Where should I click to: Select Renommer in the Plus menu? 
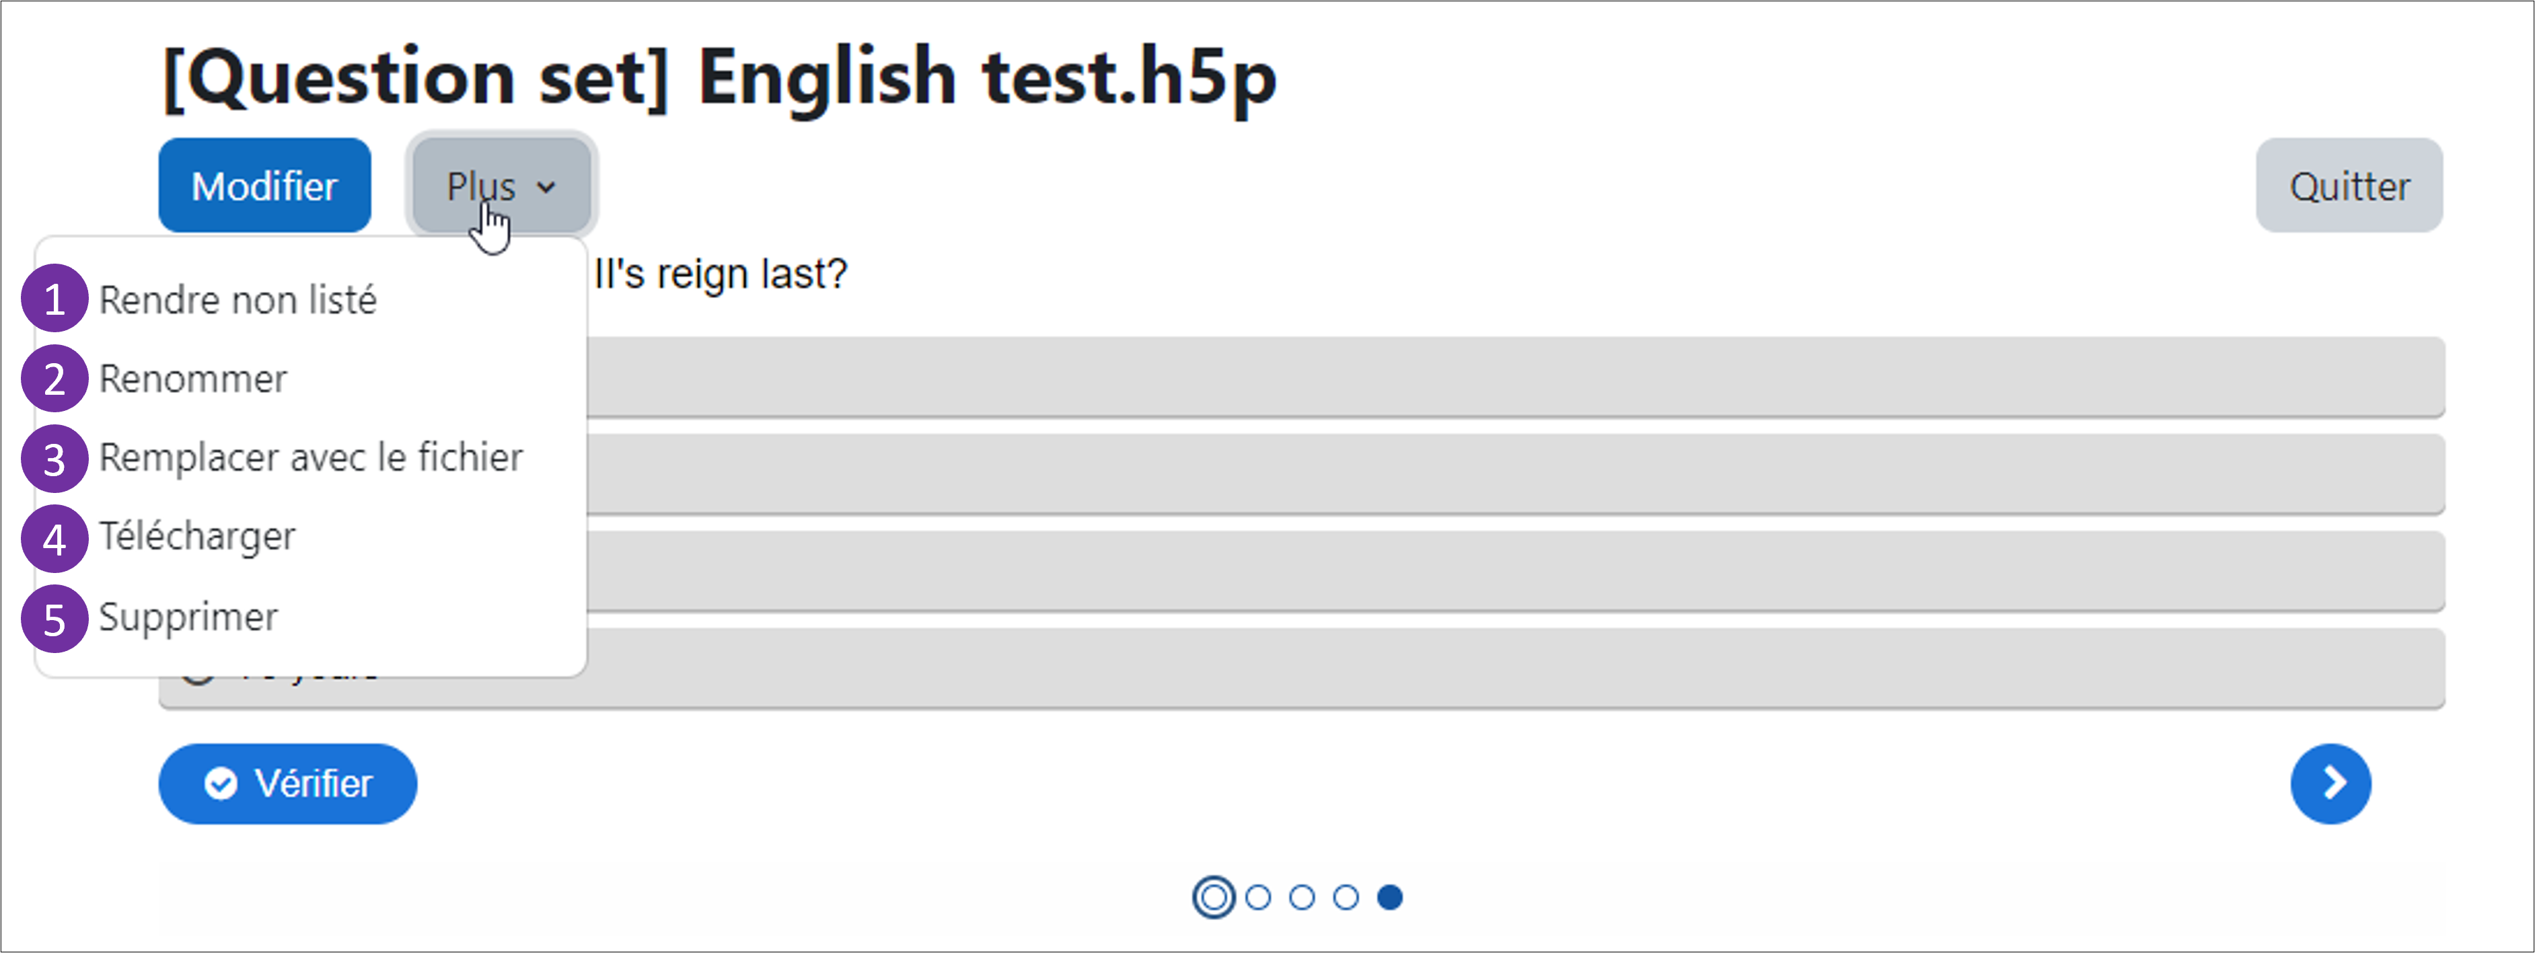(x=193, y=379)
